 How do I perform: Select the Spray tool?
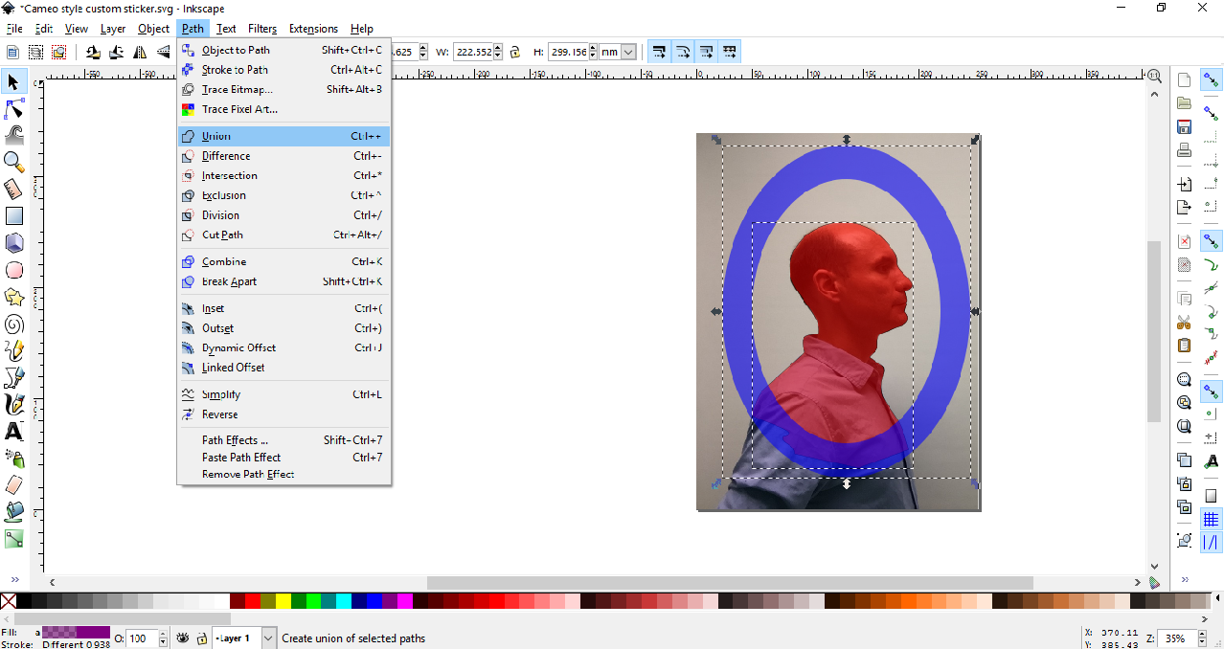click(13, 459)
